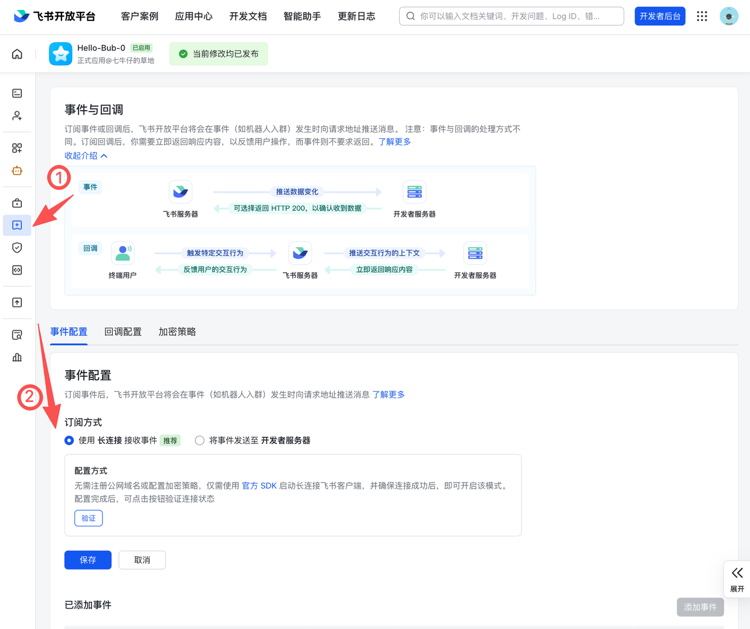Open the 官方 SDK link
Screen dimensions: 750x629
point(259,486)
